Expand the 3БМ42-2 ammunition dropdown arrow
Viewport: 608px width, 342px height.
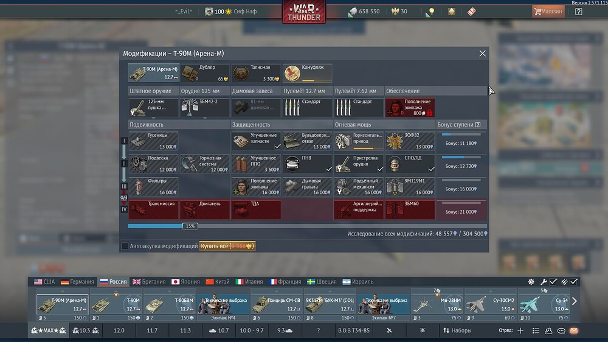(205, 117)
